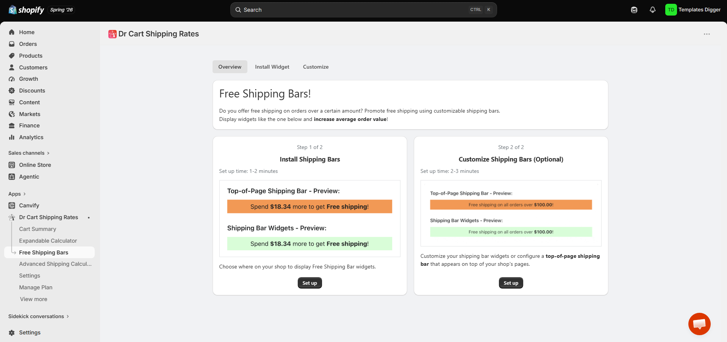
Task: Open the notifications bell
Action: (652, 10)
